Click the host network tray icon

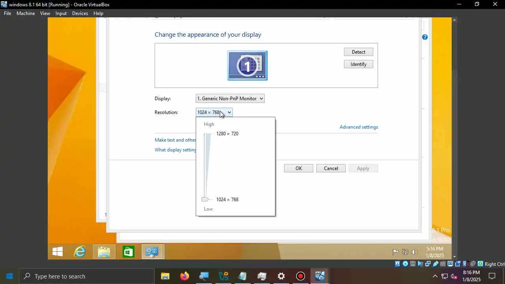click(445, 276)
